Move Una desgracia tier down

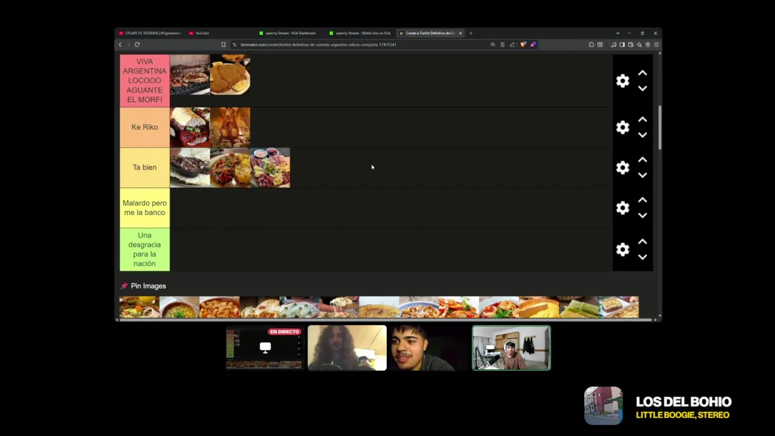coord(642,257)
